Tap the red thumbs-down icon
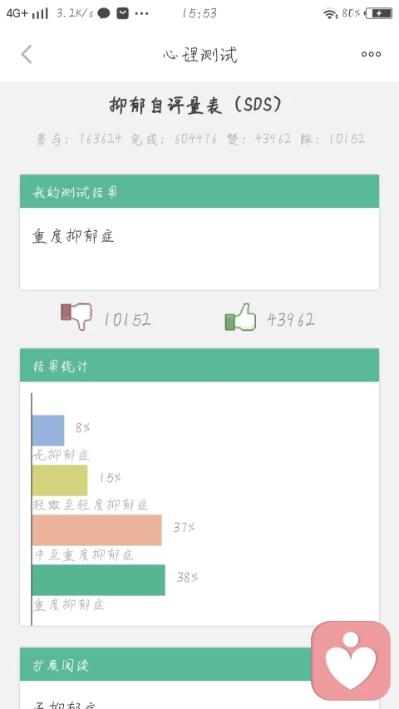 click(x=76, y=316)
